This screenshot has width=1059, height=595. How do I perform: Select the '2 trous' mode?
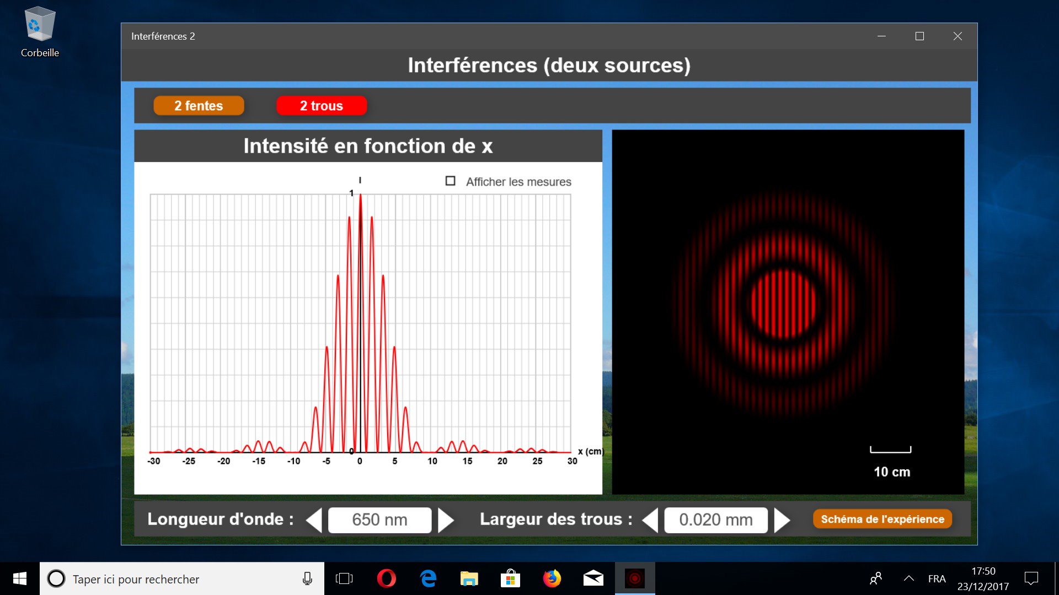(x=321, y=106)
